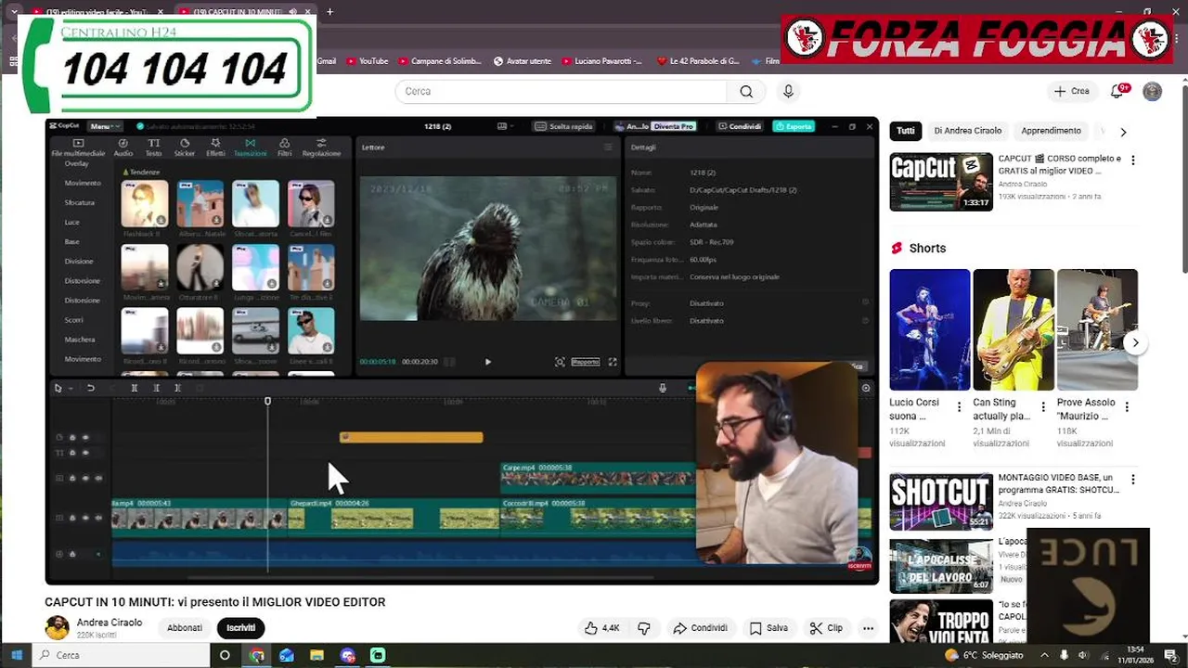Click CapCut timeline split tool
Image resolution: width=1188 pixels, height=668 pixels.
coord(135,388)
